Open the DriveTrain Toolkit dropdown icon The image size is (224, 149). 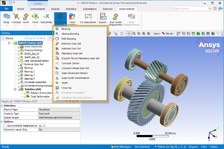pos(61,17)
